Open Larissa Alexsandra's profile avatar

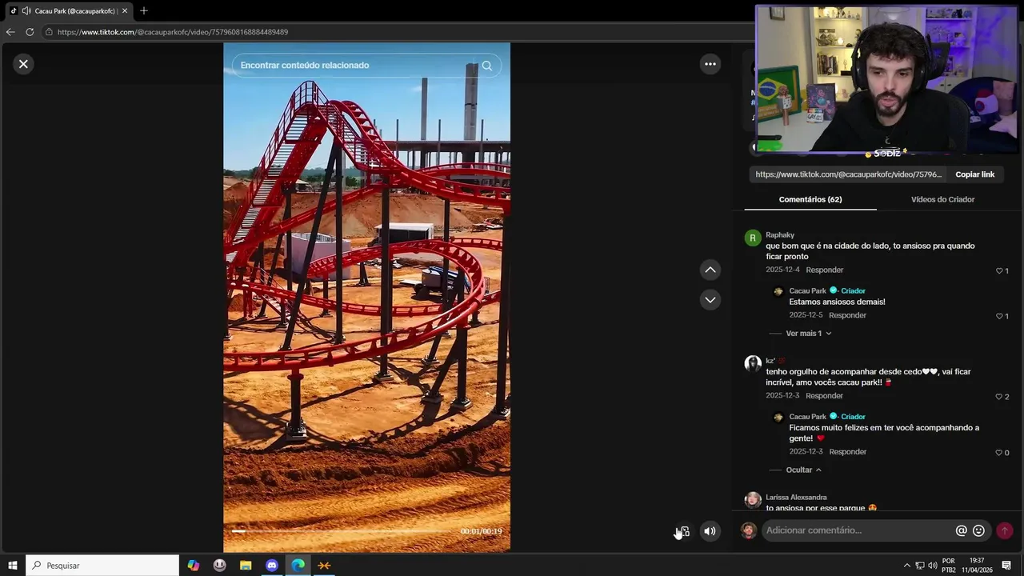(x=753, y=500)
